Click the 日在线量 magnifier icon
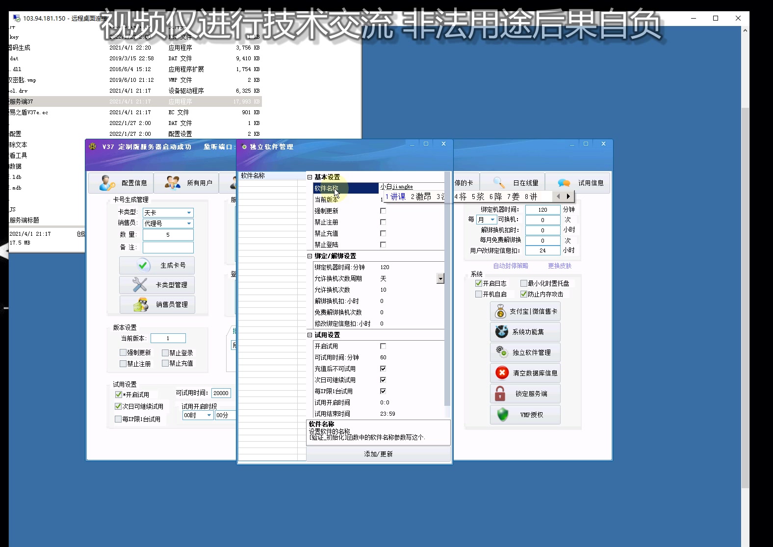The image size is (773, 547). coord(499,183)
